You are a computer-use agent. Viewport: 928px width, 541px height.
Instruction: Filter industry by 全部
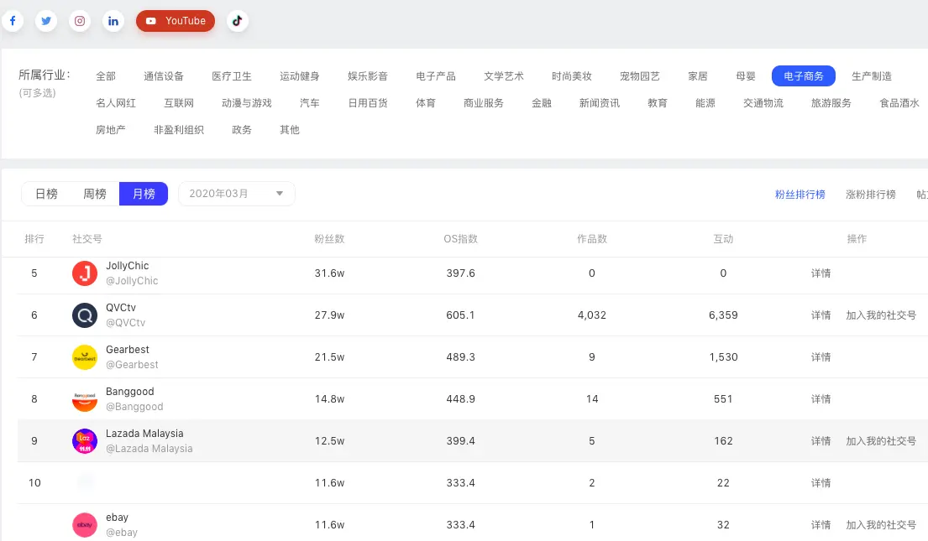106,75
